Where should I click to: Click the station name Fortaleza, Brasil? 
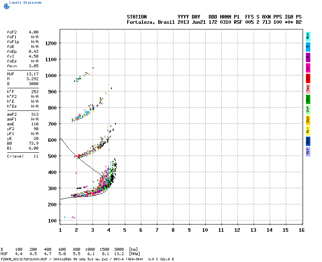[x=151, y=22]
